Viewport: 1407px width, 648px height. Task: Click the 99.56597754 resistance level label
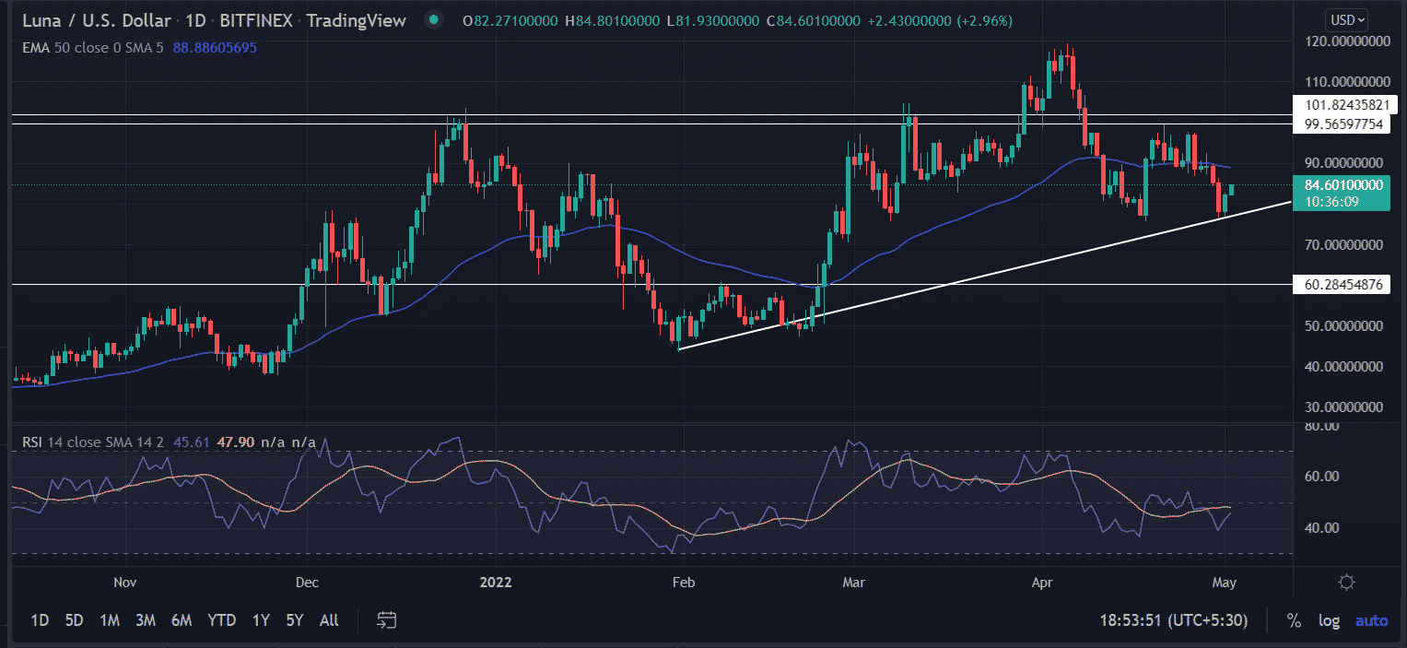1340,124
